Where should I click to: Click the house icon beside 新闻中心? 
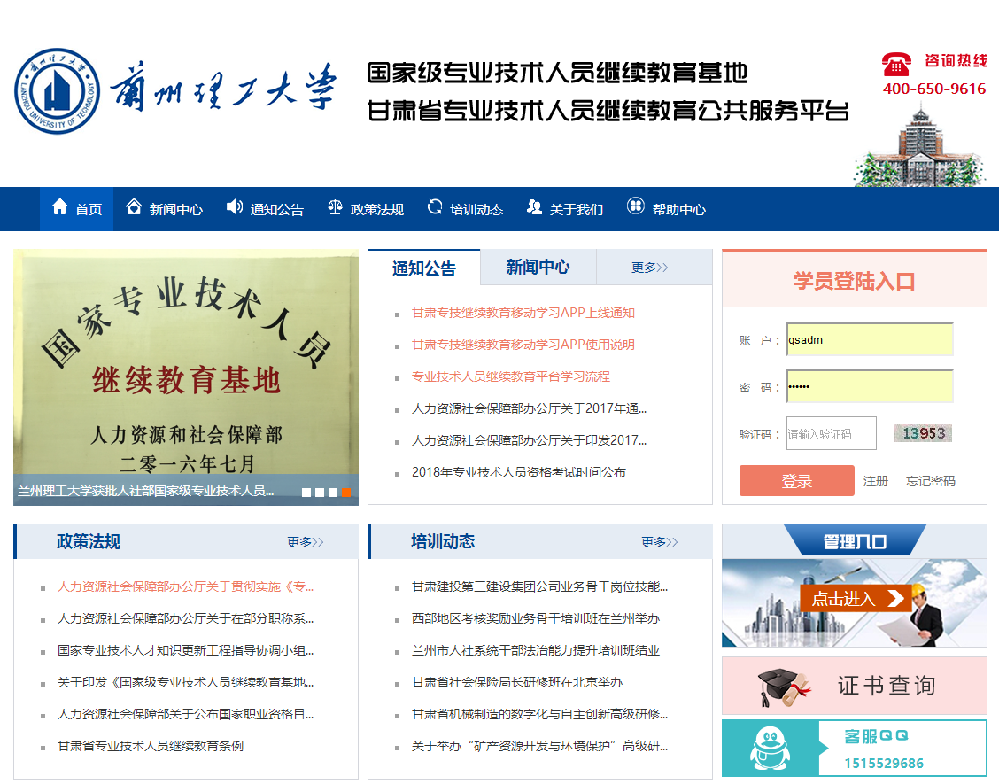click(134, 207)
